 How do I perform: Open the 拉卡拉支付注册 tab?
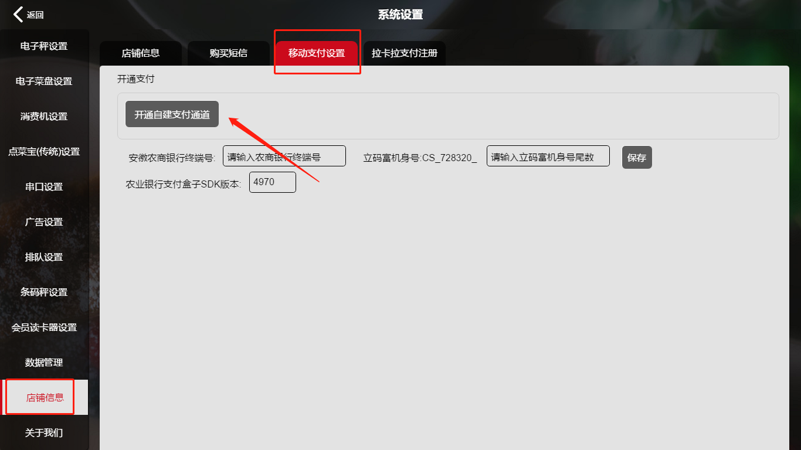[x=405, y=53]
